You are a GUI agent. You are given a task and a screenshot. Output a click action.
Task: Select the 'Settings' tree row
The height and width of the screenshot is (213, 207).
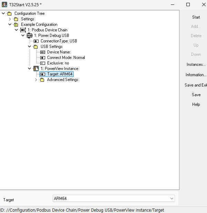coord(28,19)
